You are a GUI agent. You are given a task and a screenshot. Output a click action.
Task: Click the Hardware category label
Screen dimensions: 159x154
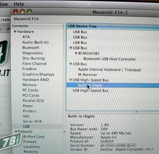click(x=25, y=32)
